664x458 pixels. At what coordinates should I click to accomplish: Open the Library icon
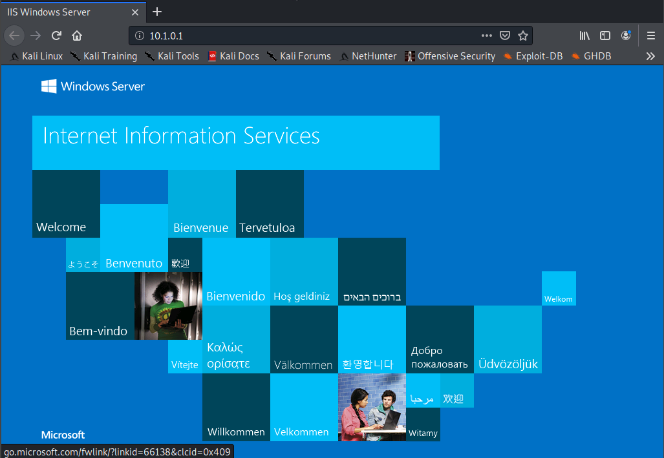[584, 36]
